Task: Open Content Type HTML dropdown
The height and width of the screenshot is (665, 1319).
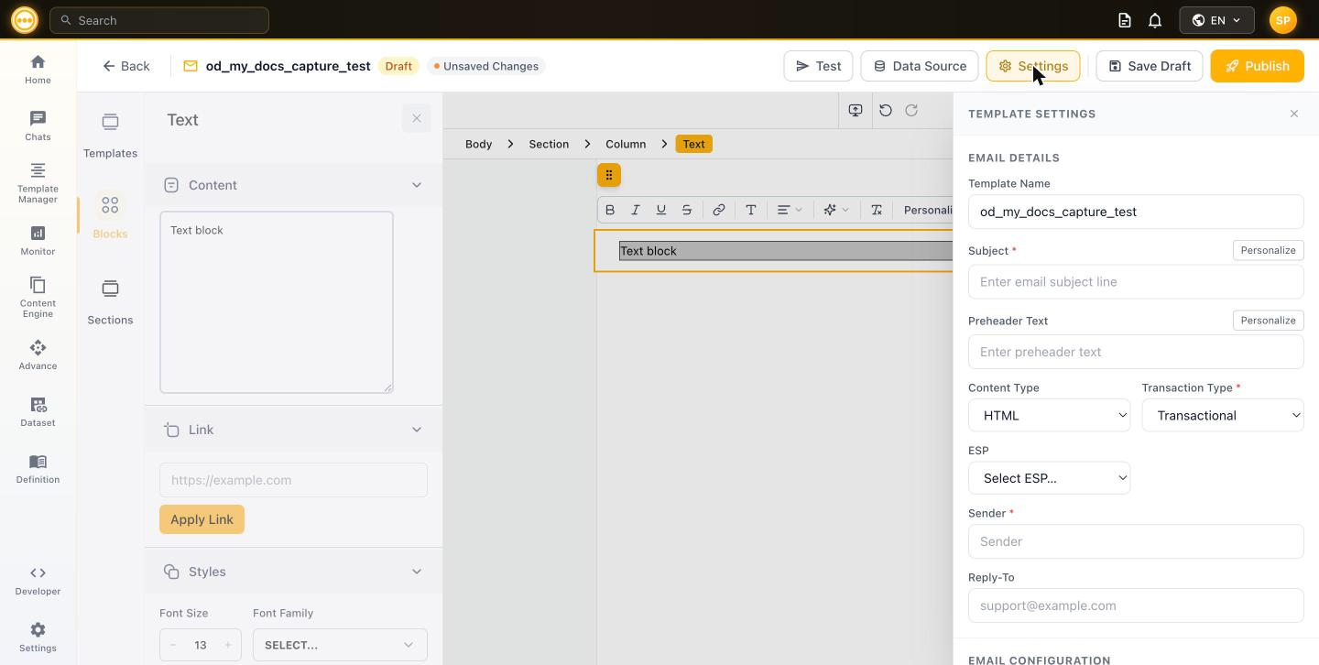Action: click(1049, 415)
